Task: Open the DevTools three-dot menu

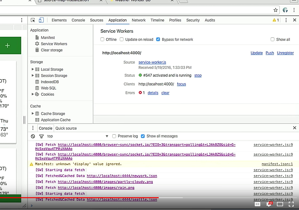Action: [x=286, y=20]
